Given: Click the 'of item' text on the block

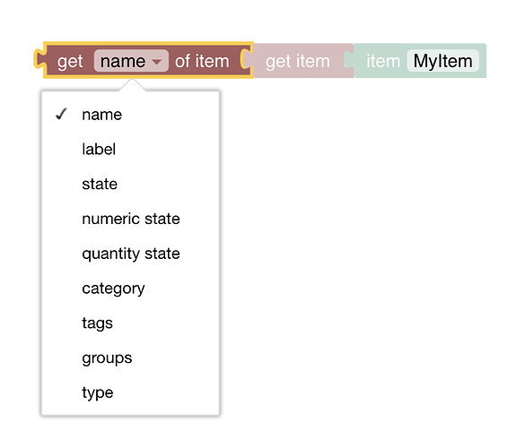Looking at the screenshot, I should (202, 61).
